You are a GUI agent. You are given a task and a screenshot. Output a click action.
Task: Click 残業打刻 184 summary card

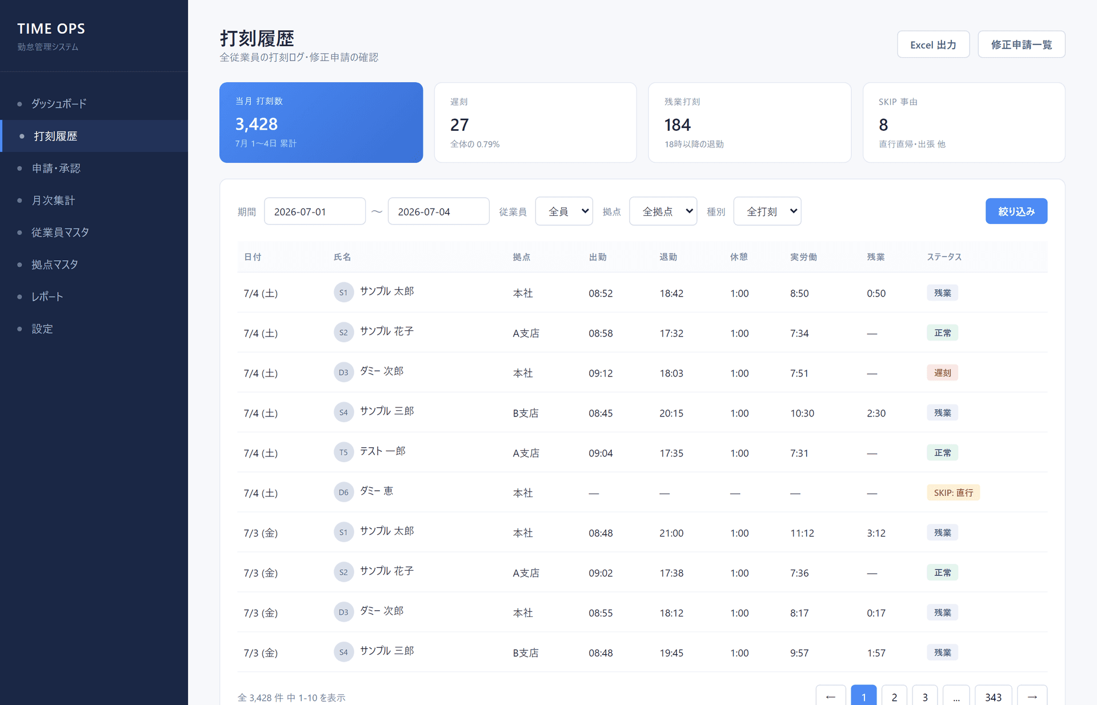pyautogui.click(x=750, y=122)
